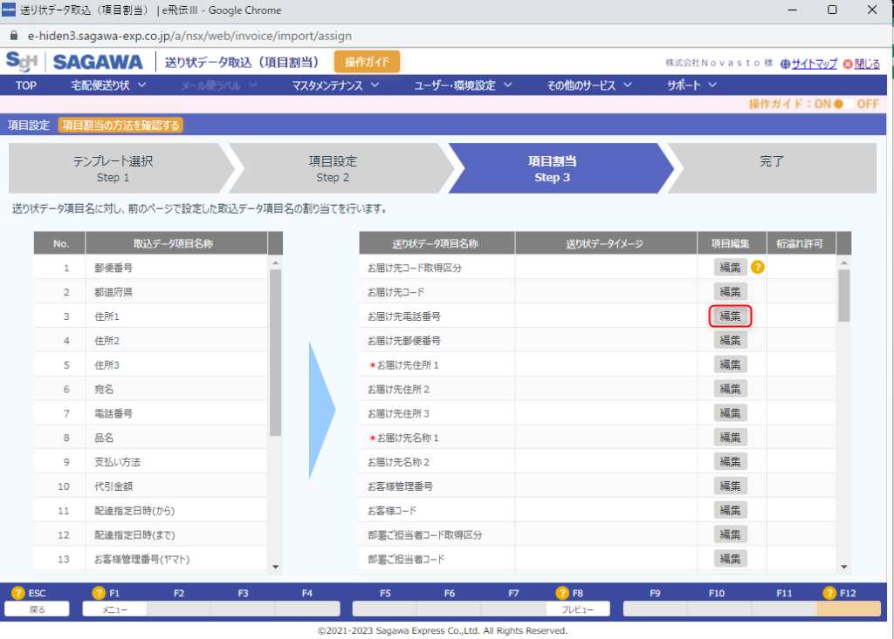894x639 pixels.
Task: Select 電話番号 row in left list
Action: click(x=150, y=413)
